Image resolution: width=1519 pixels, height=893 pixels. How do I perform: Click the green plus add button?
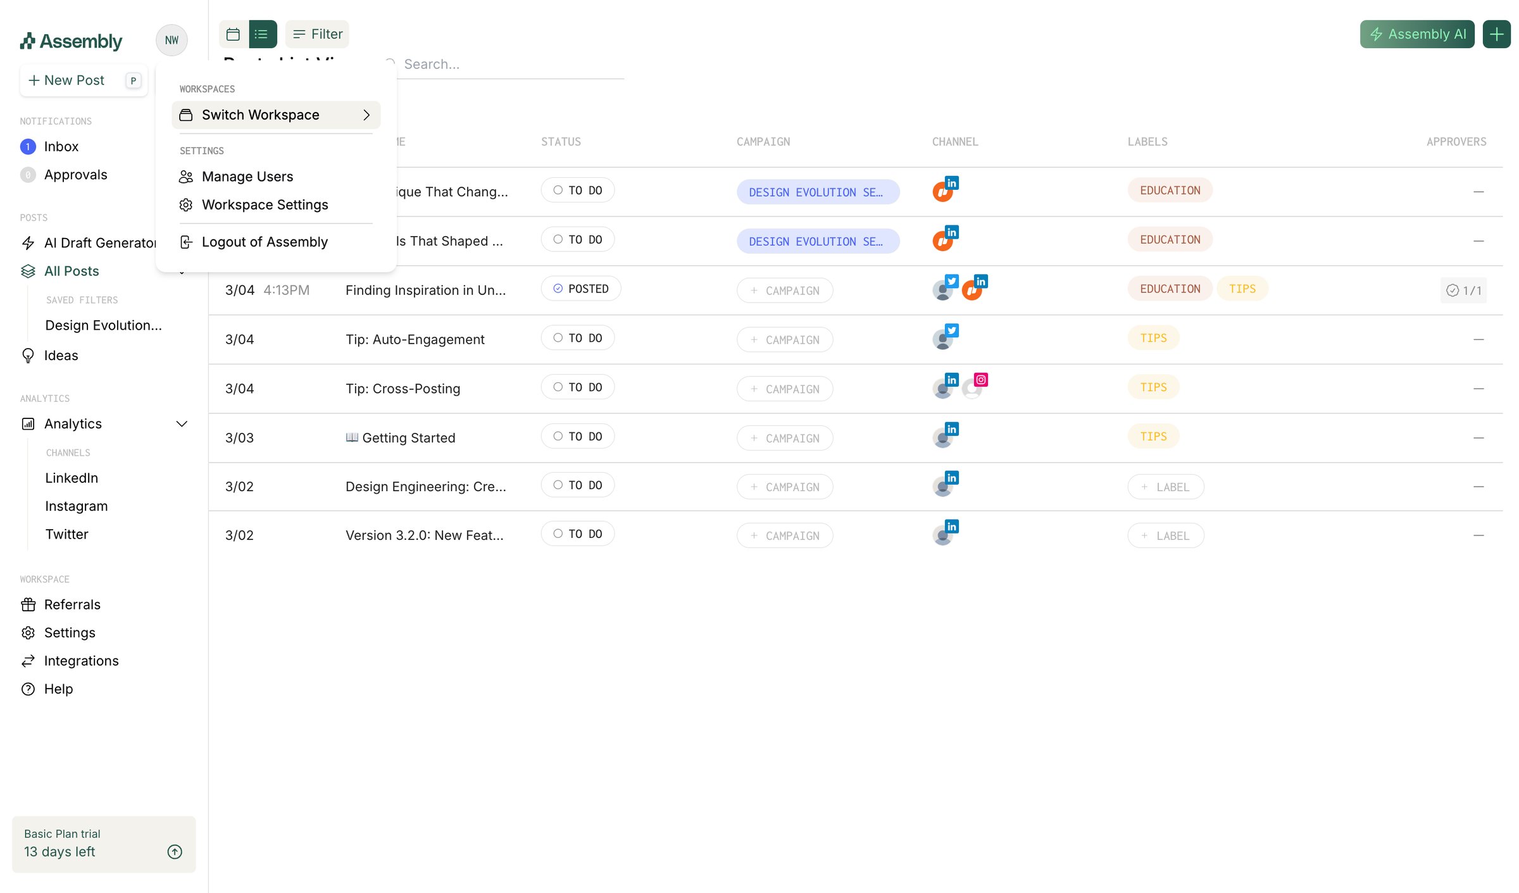click(1496, 34)
